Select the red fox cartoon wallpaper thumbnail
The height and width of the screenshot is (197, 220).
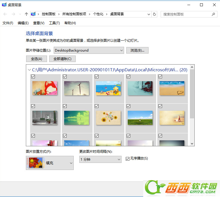45,88
